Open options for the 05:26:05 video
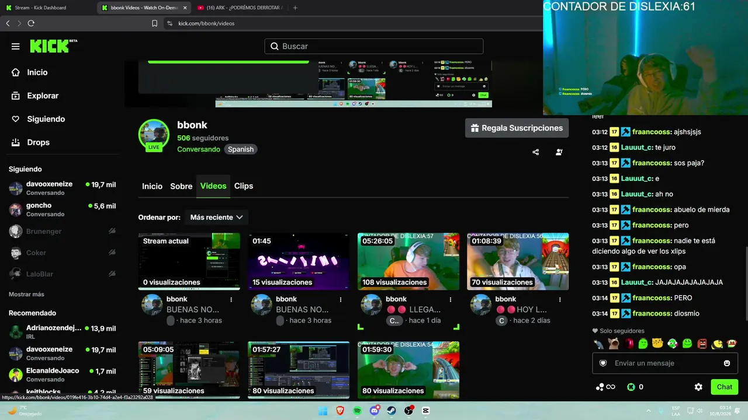This screenshot has width=748, height=420. (450, 299)
